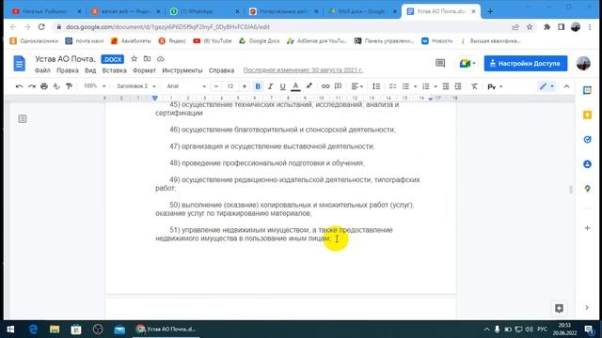Collapse the menus with chevron arrow

point(566,86)
